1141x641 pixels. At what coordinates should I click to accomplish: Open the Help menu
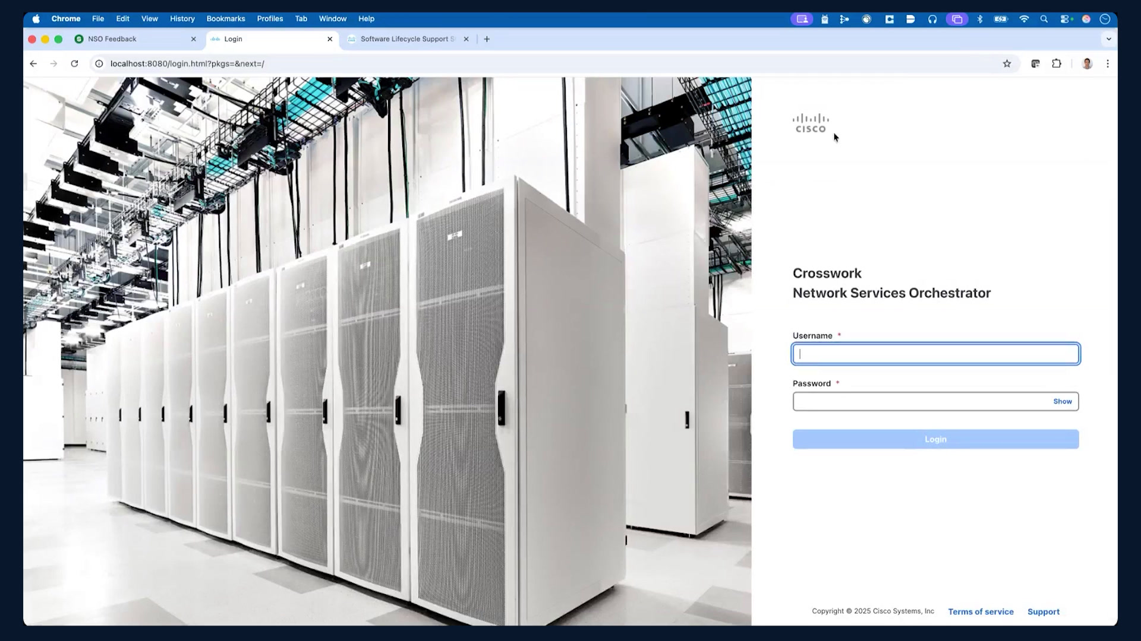(x=366, y=19)
